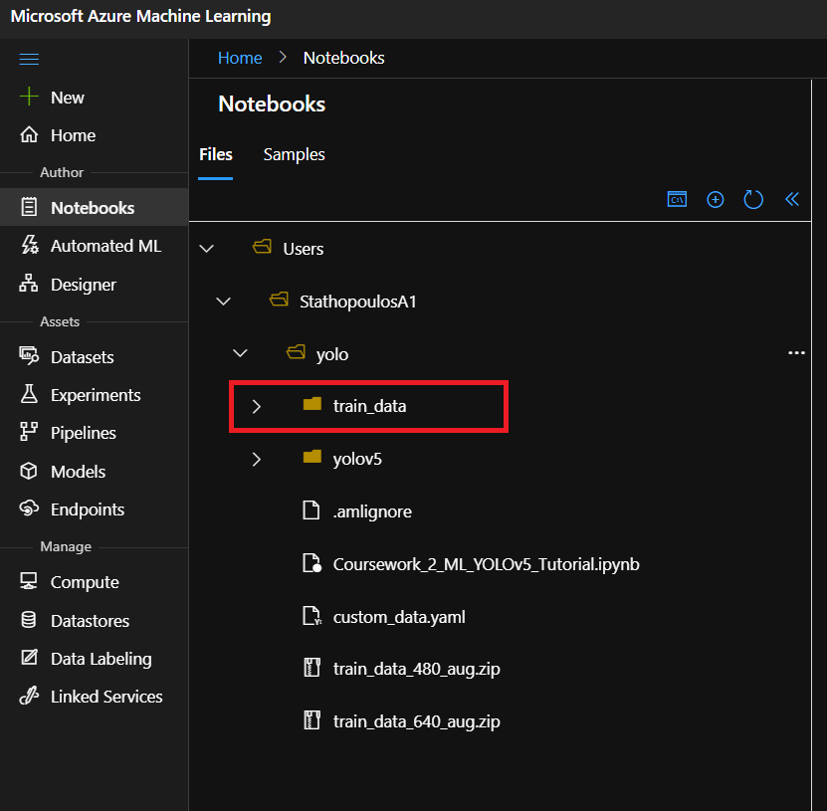Collapse the Users folder chevron
The width and height of the screenshot is (827, 811).
207,249
